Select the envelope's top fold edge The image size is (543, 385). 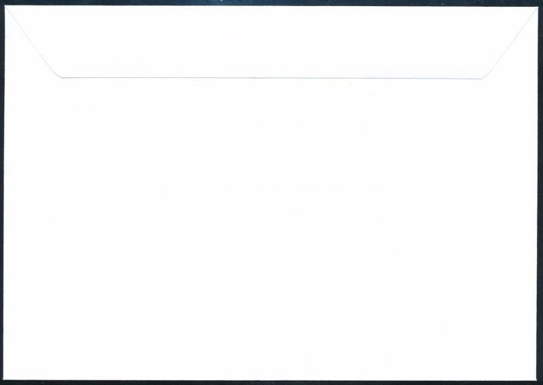[271, 6]
